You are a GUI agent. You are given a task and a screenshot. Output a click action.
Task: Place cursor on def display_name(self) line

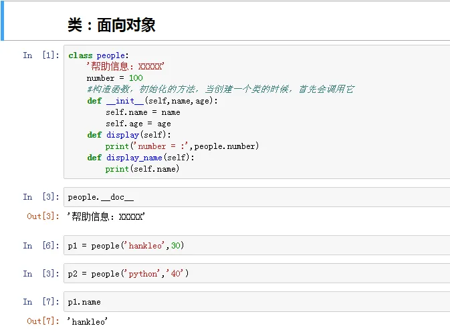pyautogui.click(x=140, y=158)
